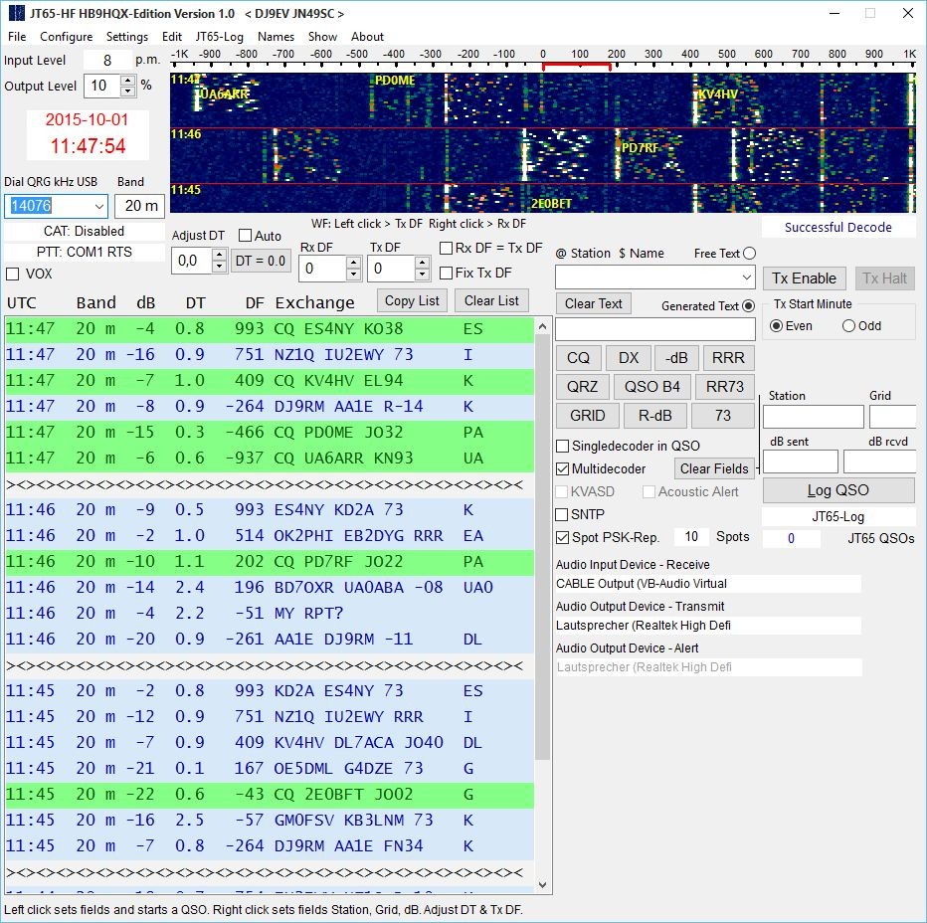The image size is (927, 923).
Task: Open the JT65-Log menu
Action: (x=220, y=37)
